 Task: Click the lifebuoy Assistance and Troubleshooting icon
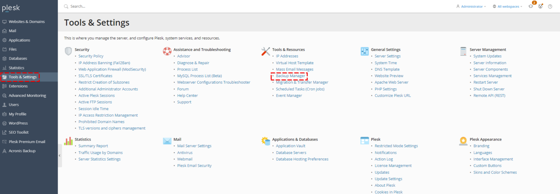click(167, 51)
